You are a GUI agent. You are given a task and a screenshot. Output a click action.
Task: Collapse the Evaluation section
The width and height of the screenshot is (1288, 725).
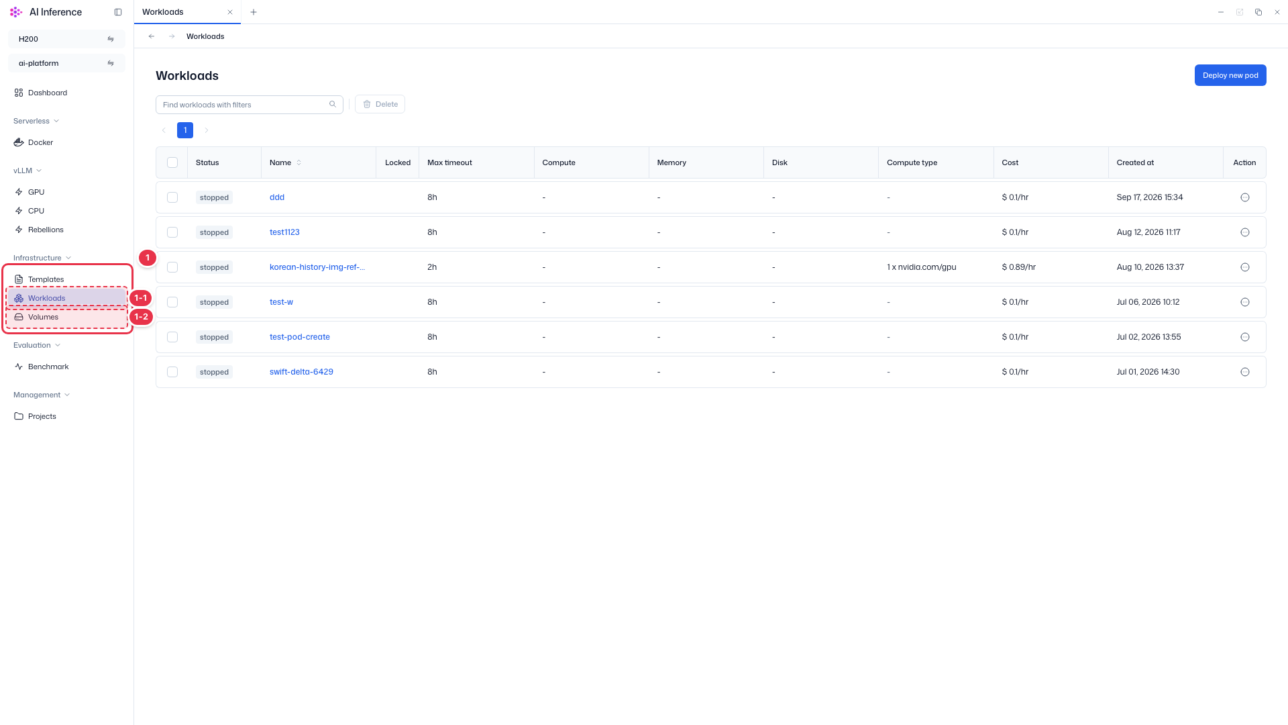coord(37,345)
